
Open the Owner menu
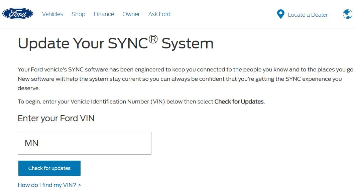coord(131,14)
